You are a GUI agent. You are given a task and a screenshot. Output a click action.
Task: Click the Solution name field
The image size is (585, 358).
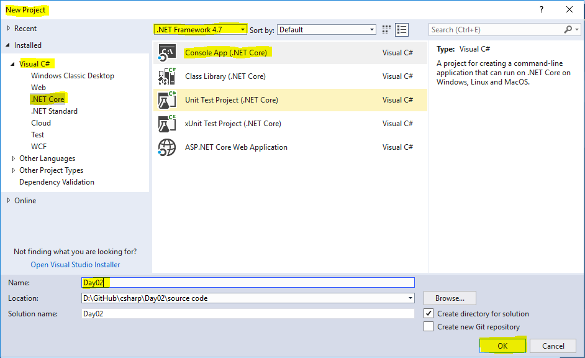(x=248, y=314)
